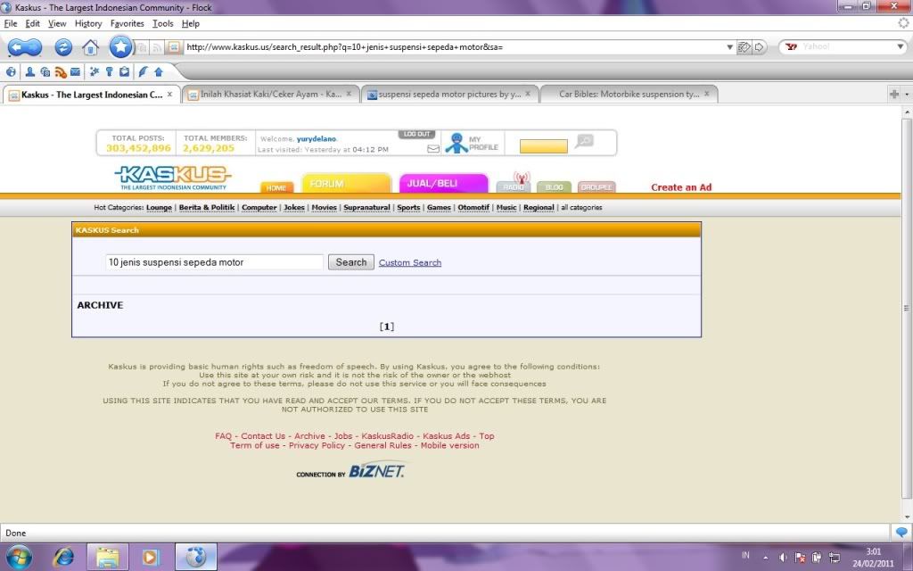This screenshot has height=571, width=913.
Task: Open the Flock chat bubble in status bar
Action: coord(901,532)
